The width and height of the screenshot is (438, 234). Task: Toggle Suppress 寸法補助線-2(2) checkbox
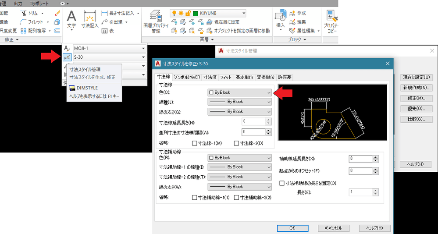(236, 198)
